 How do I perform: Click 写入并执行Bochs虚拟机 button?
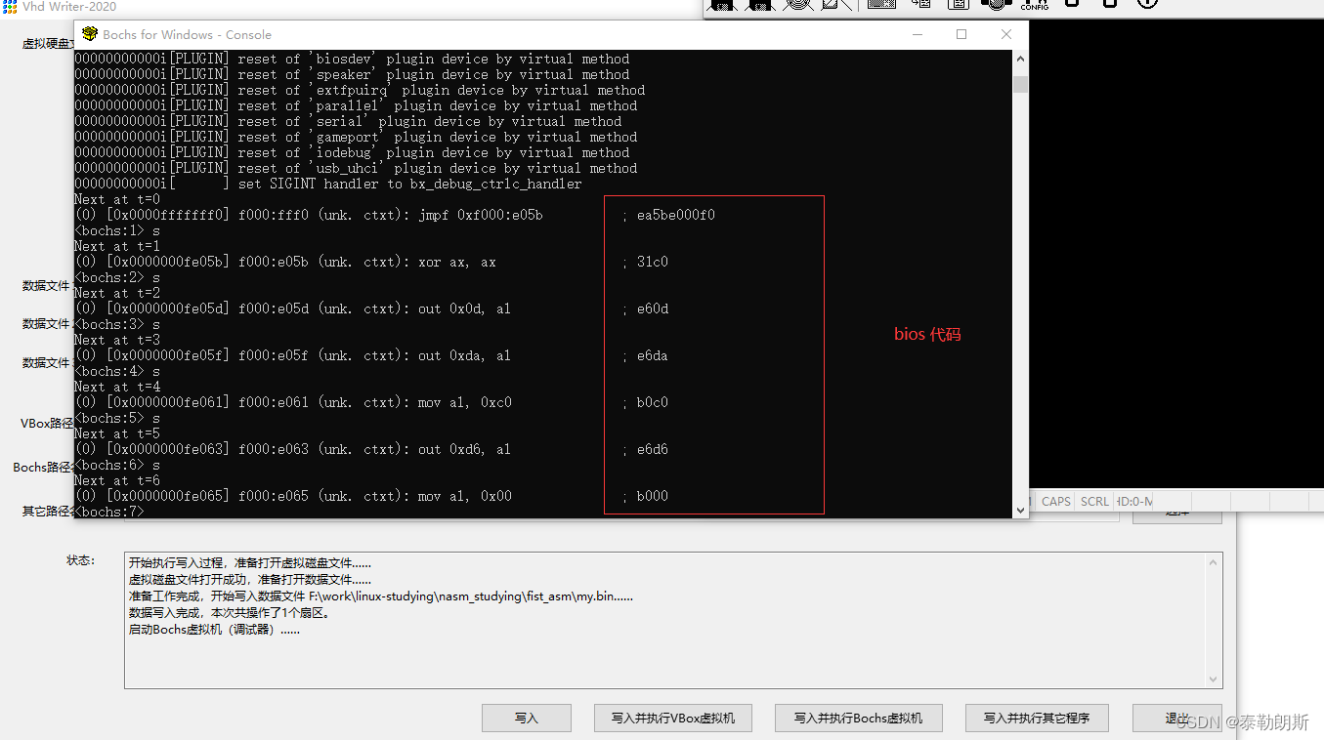coord(859,718)
